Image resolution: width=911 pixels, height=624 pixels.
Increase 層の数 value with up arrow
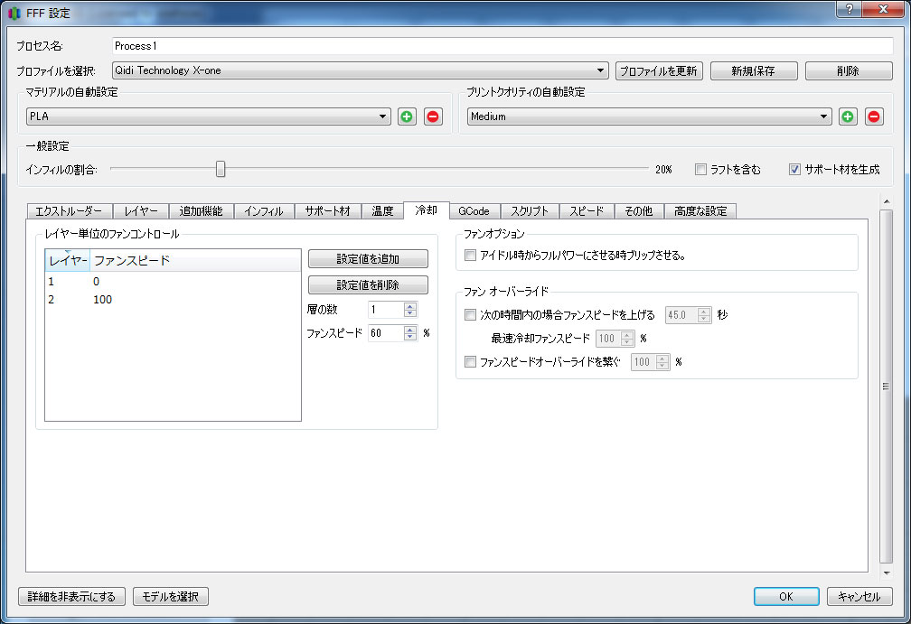pos(410,306)
